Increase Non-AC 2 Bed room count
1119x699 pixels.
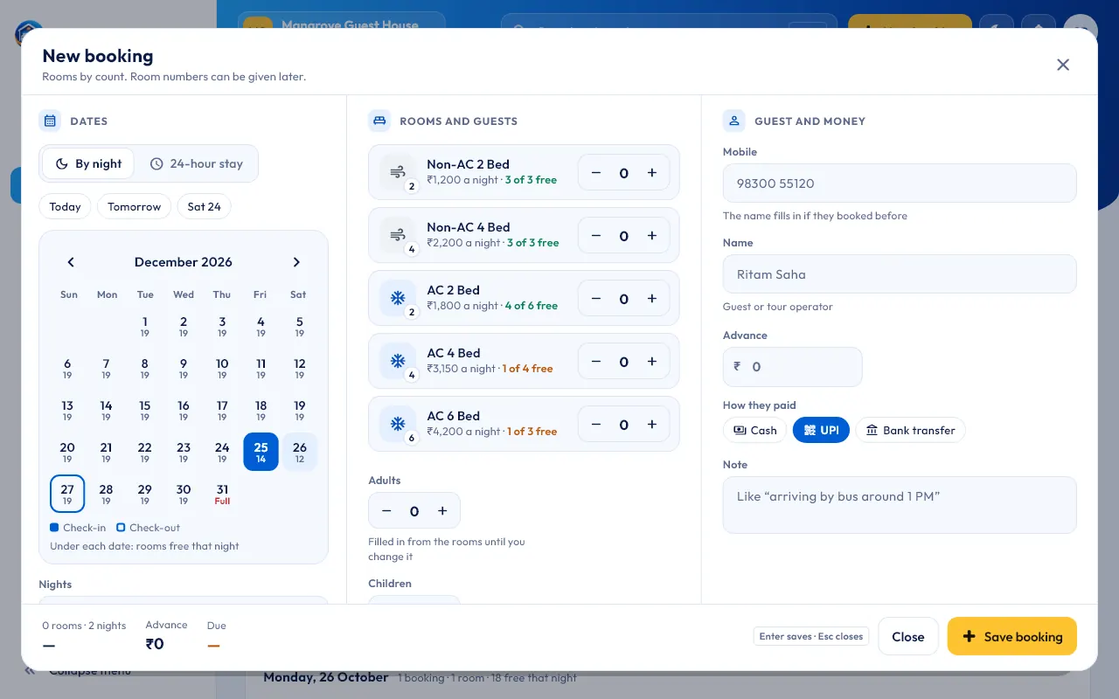click(651, 173)
